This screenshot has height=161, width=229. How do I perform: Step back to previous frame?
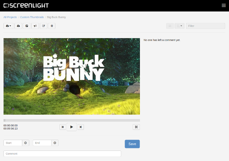[63, 127]
